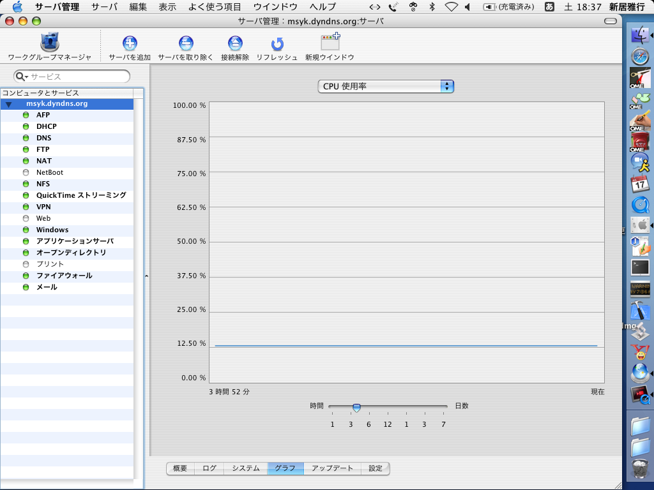This screenshot has height=490, width=654.
Task: Click the time range slider thumb
Action: (356, 407)
